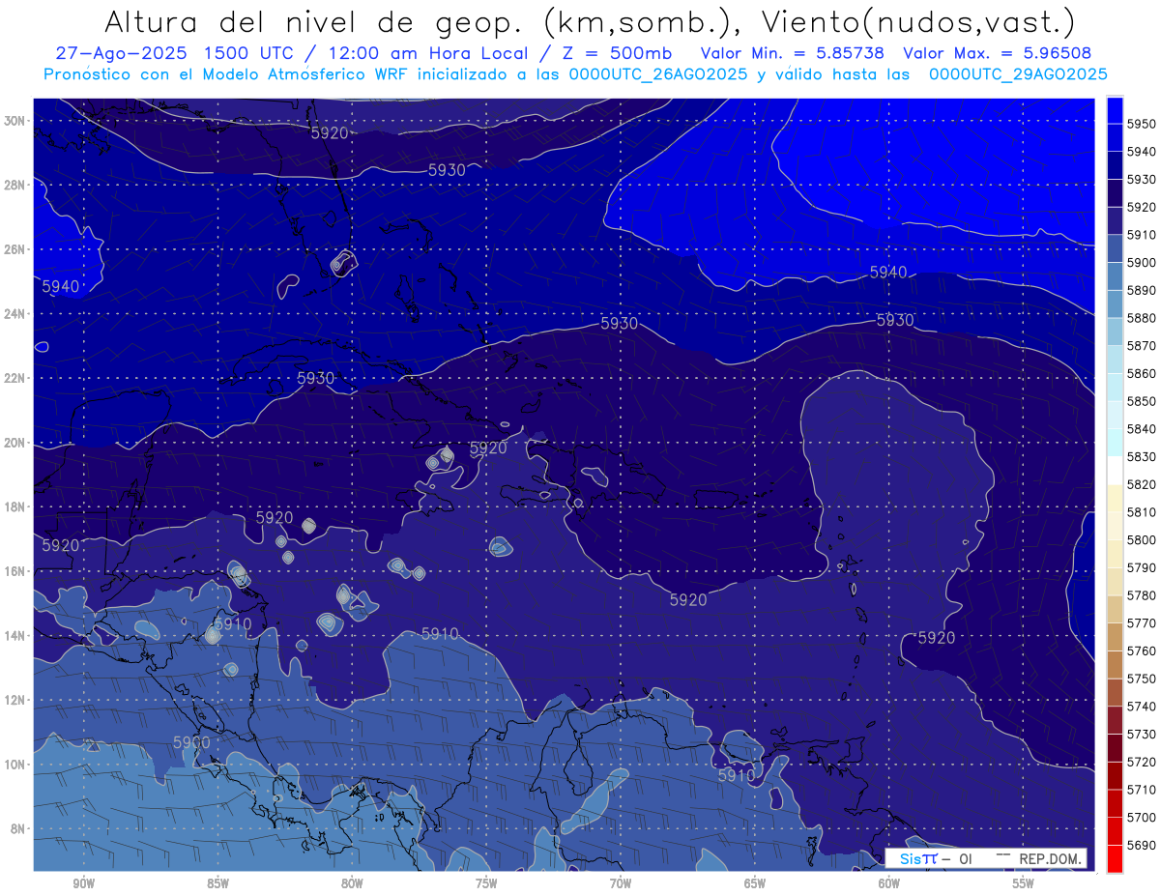Click the colorbar label 5770
The height and width of the screenshot is (896, 1160).
1142,623
